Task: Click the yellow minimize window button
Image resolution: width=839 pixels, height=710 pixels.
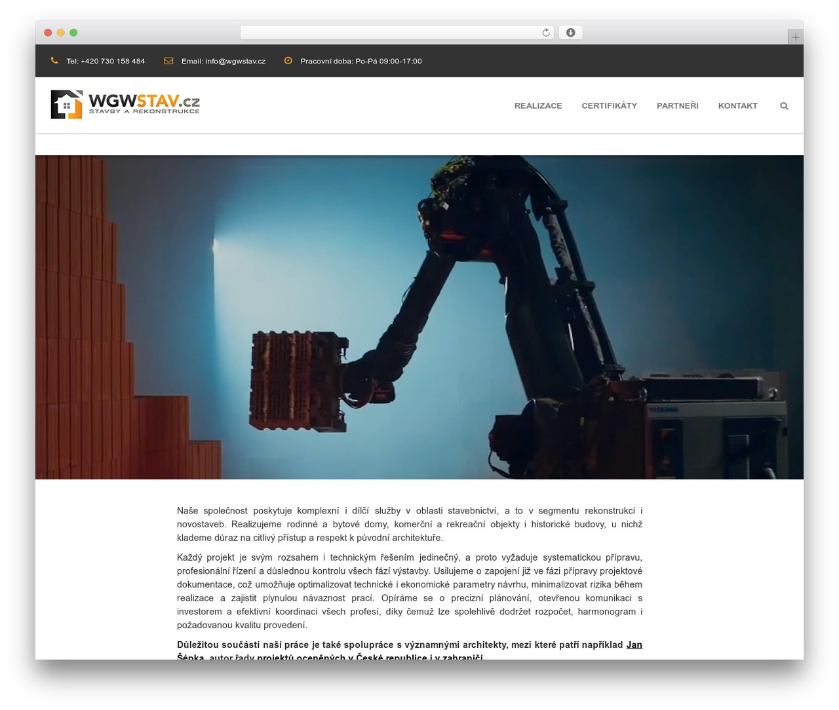Action: pyautogui.click(x=60, y=33)
